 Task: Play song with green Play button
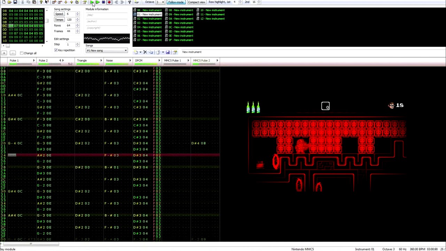click(92, 2)
